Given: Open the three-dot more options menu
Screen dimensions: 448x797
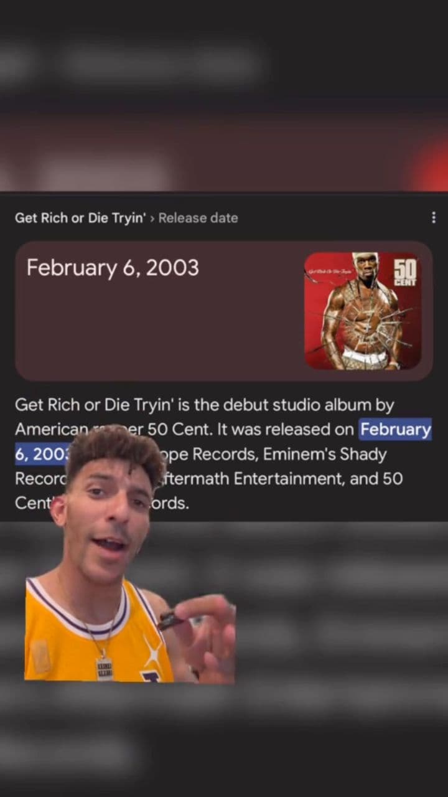Looking at the screenshot, I should click(x=433, y=218).
